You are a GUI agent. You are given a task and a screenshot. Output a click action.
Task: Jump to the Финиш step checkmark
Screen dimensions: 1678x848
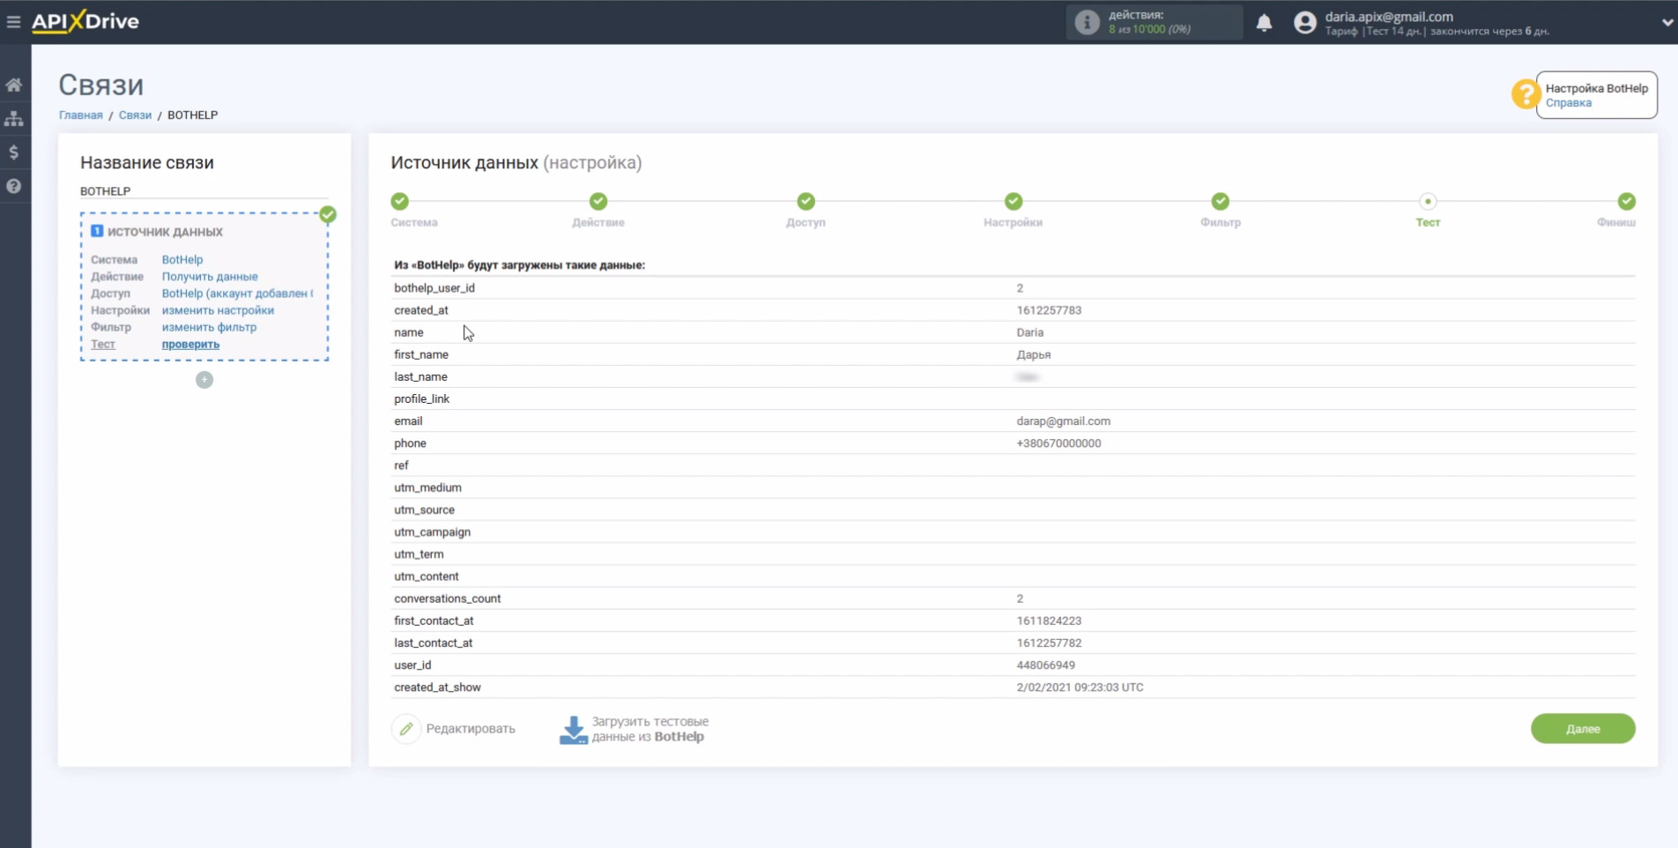(1626, 202)
